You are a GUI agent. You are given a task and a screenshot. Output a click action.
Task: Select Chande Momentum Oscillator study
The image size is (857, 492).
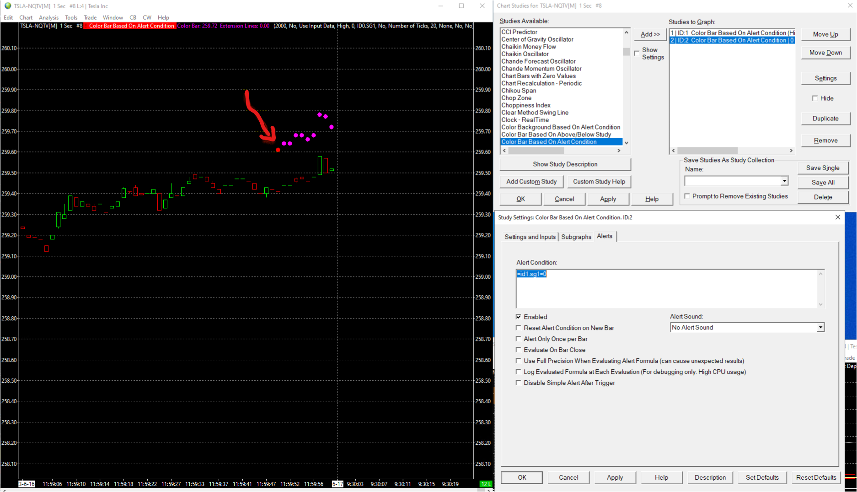[541, 69]
